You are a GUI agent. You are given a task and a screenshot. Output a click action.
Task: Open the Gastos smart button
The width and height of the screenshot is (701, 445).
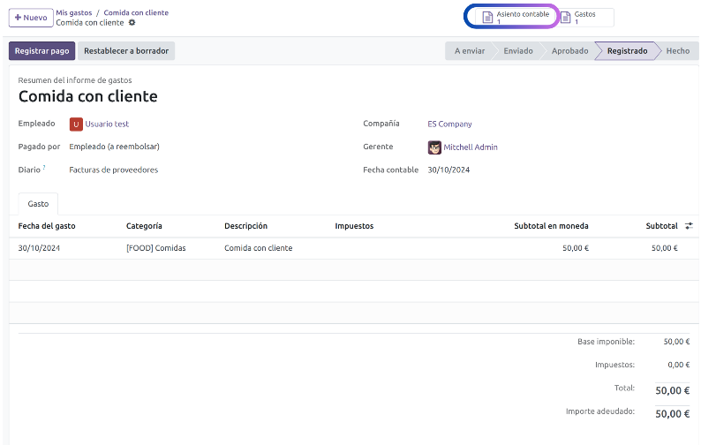585,18
